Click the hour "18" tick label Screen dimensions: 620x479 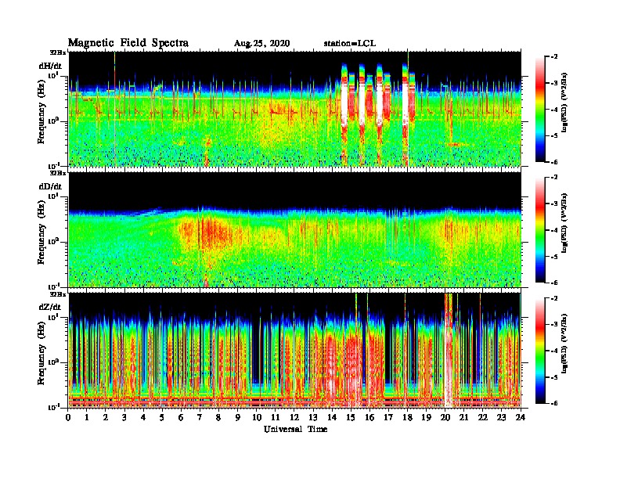(x=407, y=417)
